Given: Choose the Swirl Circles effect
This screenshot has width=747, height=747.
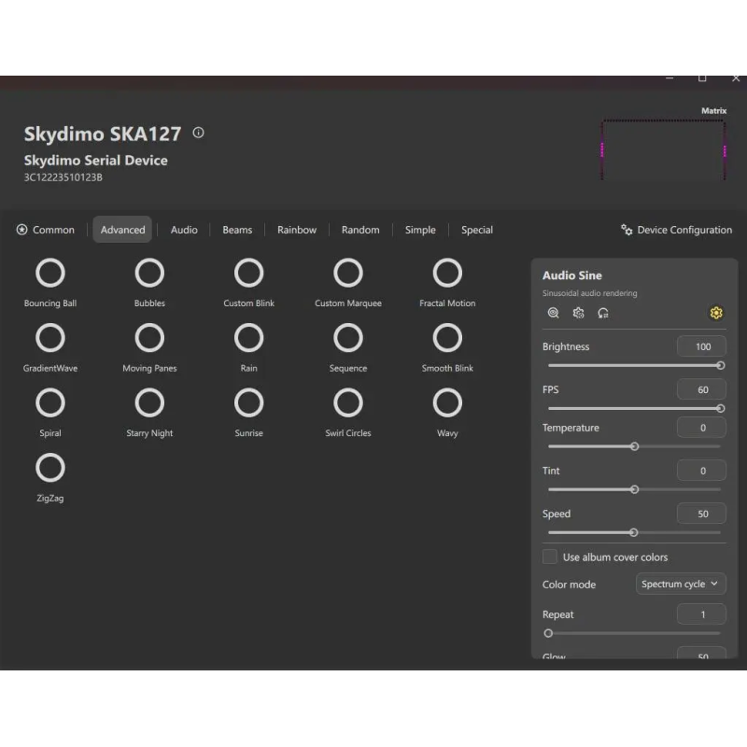Looking at the screenshot, I should coord(348,403).
